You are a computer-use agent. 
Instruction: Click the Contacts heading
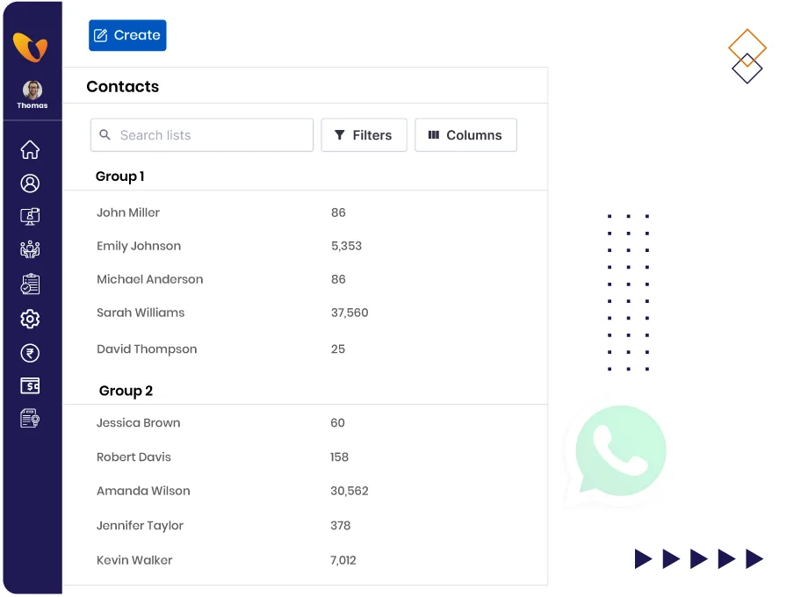tap(122, 87)
